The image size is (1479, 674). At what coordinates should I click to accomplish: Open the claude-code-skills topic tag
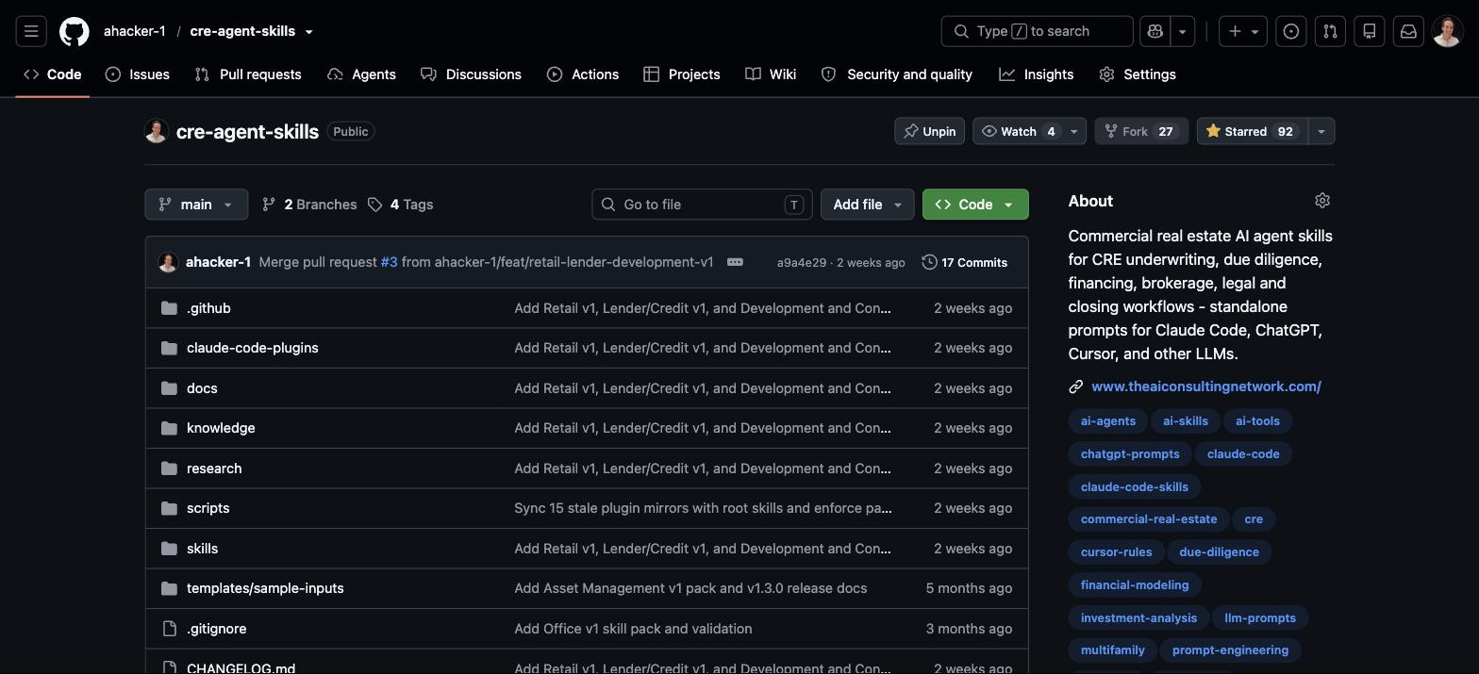click(1135, 487)
